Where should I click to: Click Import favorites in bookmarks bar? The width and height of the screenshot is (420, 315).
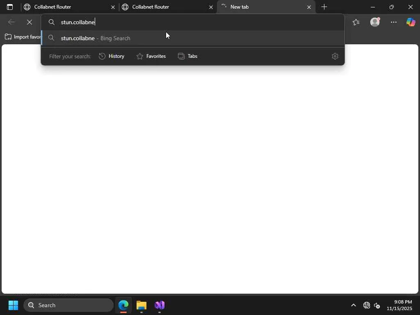click(23, 37)
